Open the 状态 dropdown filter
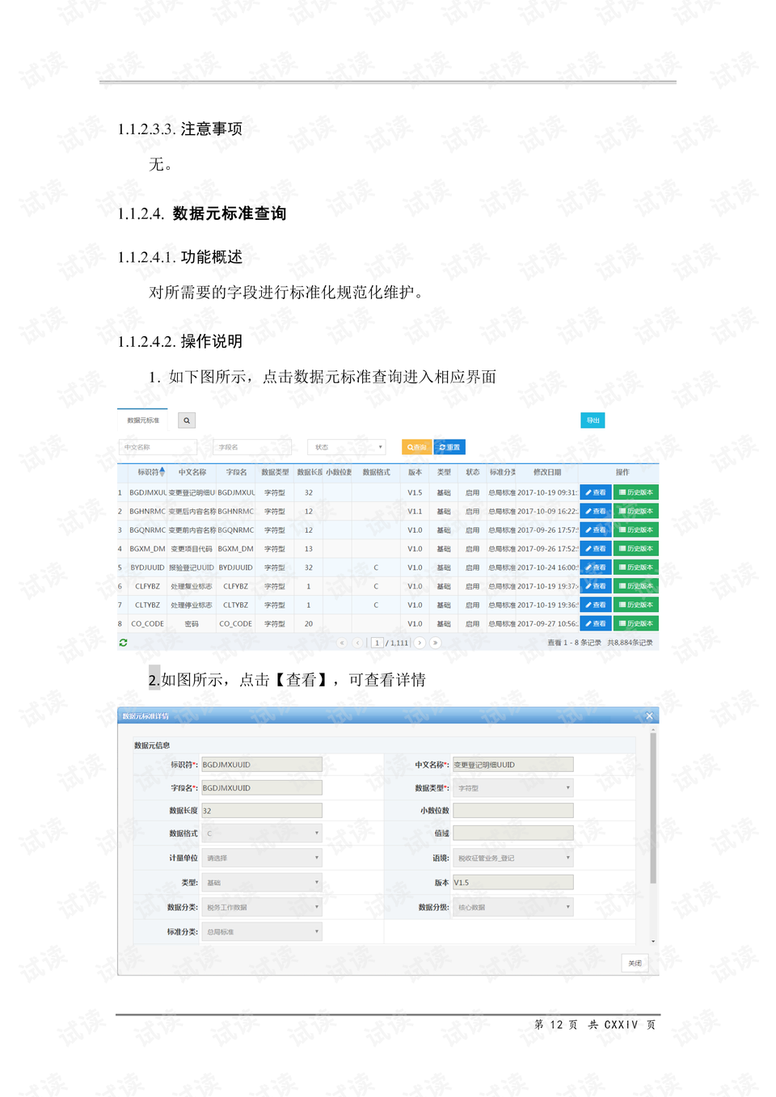Image resolution: width=776 pixels, height=1097 pixels. 346,447
